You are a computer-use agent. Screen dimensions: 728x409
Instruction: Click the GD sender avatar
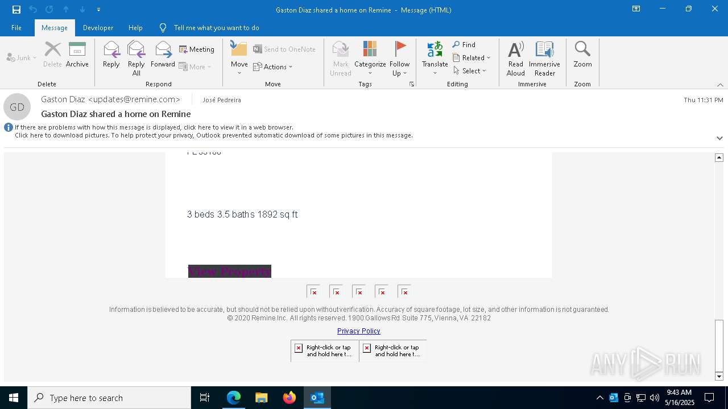click(x=17, y=107)
